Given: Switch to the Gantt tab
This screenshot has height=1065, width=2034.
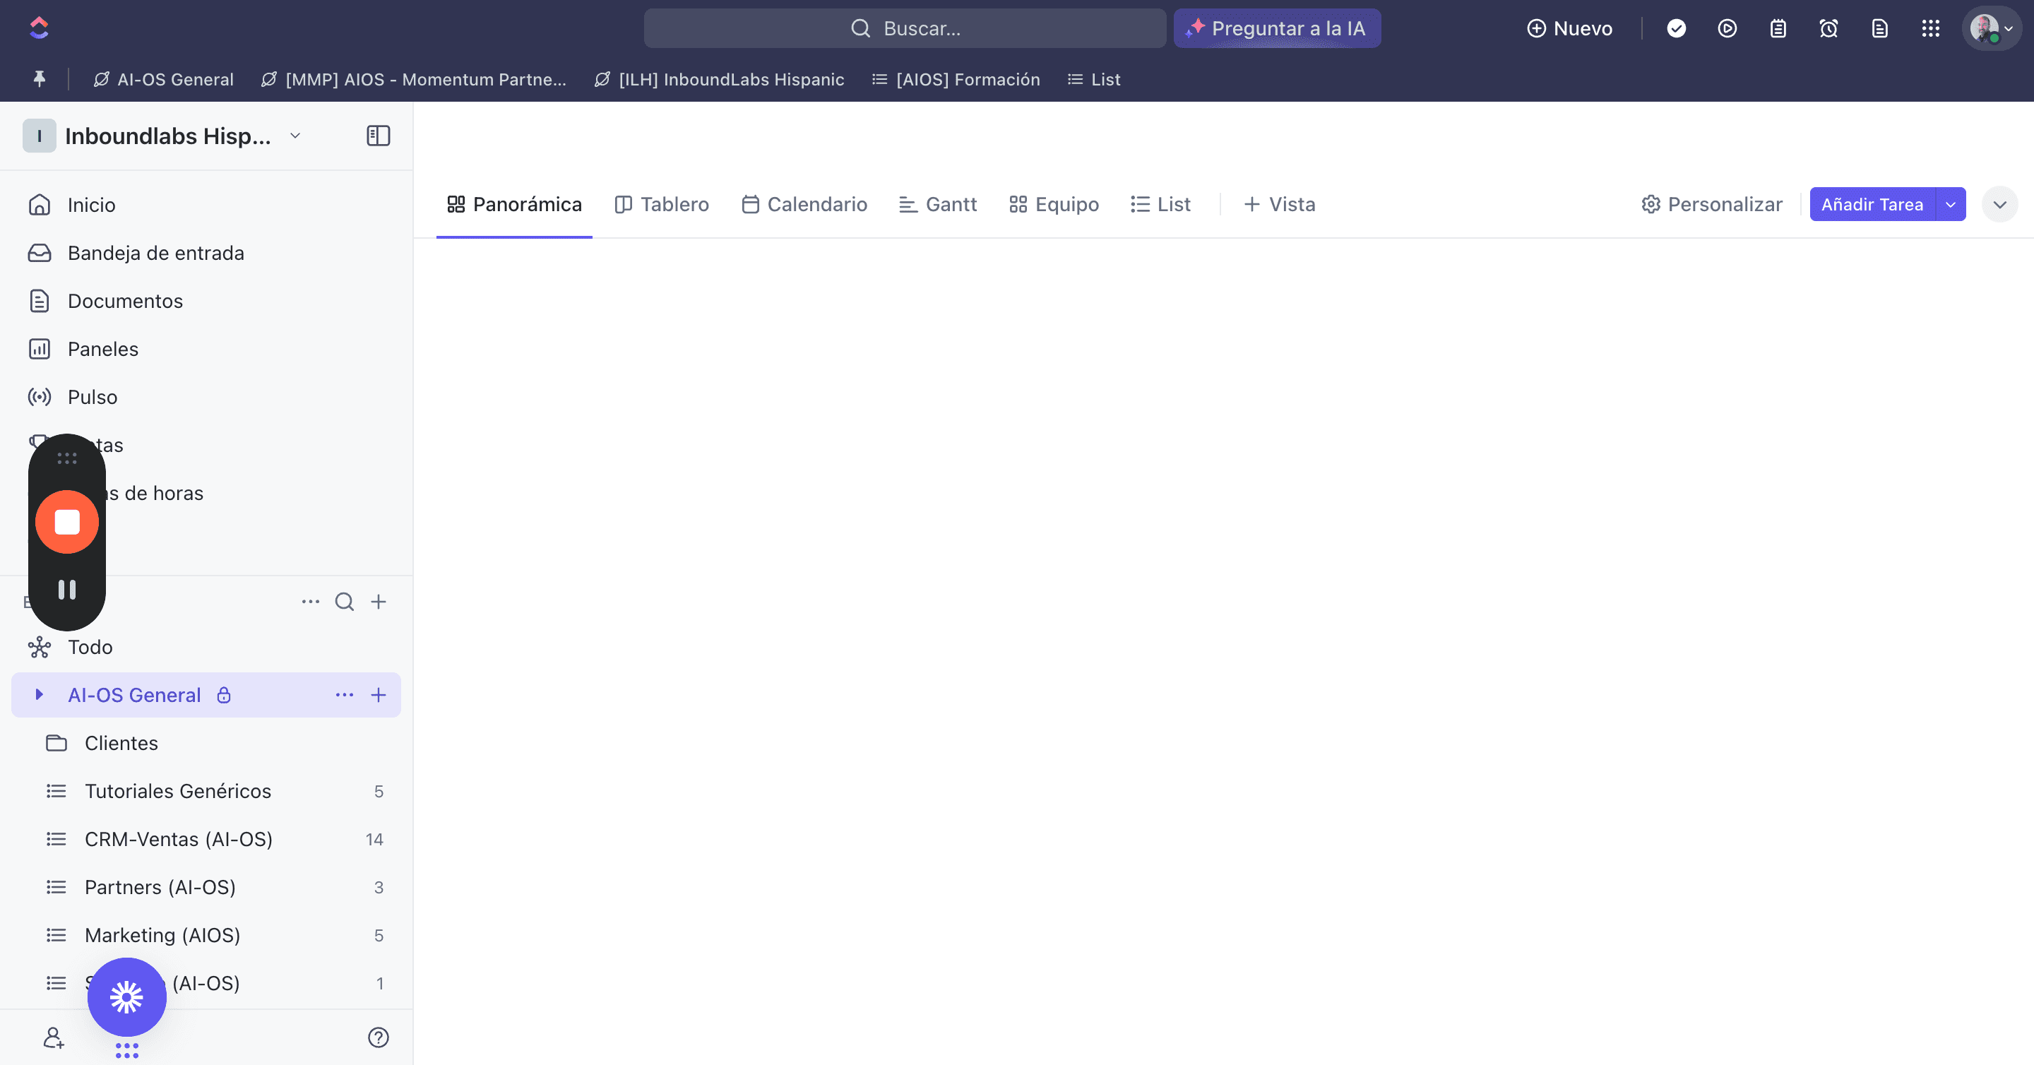Looking at the screenshot, I should 937,205.
